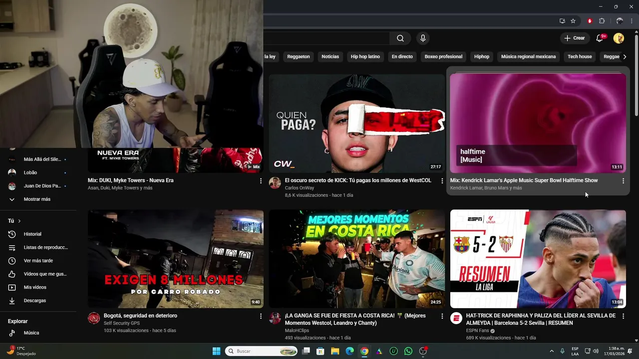Open Lobão subscription channel

pos(38,173)
